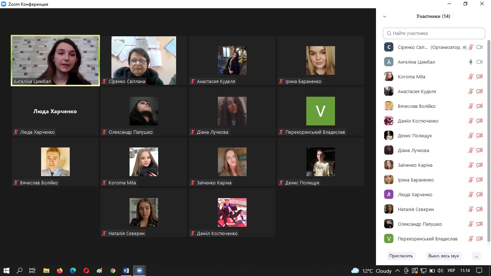Toggle the disabled camera for Денис Полищук in list
The image size is (491, 276).
pyautogui.click(x=479, y=135)
